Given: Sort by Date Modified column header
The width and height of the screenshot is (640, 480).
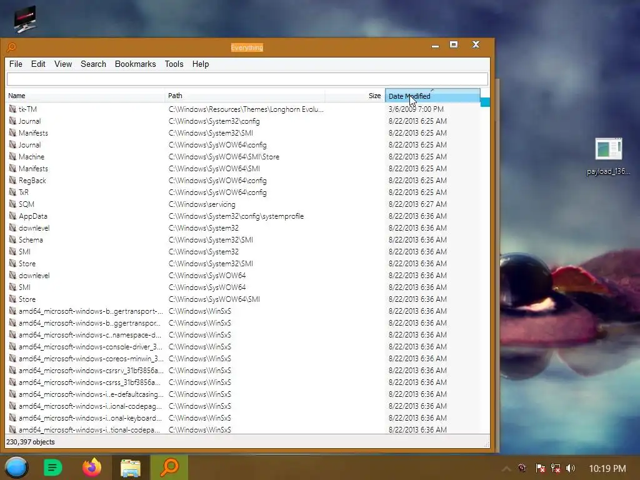Looking at the screenshot, I should pos(432,96).
